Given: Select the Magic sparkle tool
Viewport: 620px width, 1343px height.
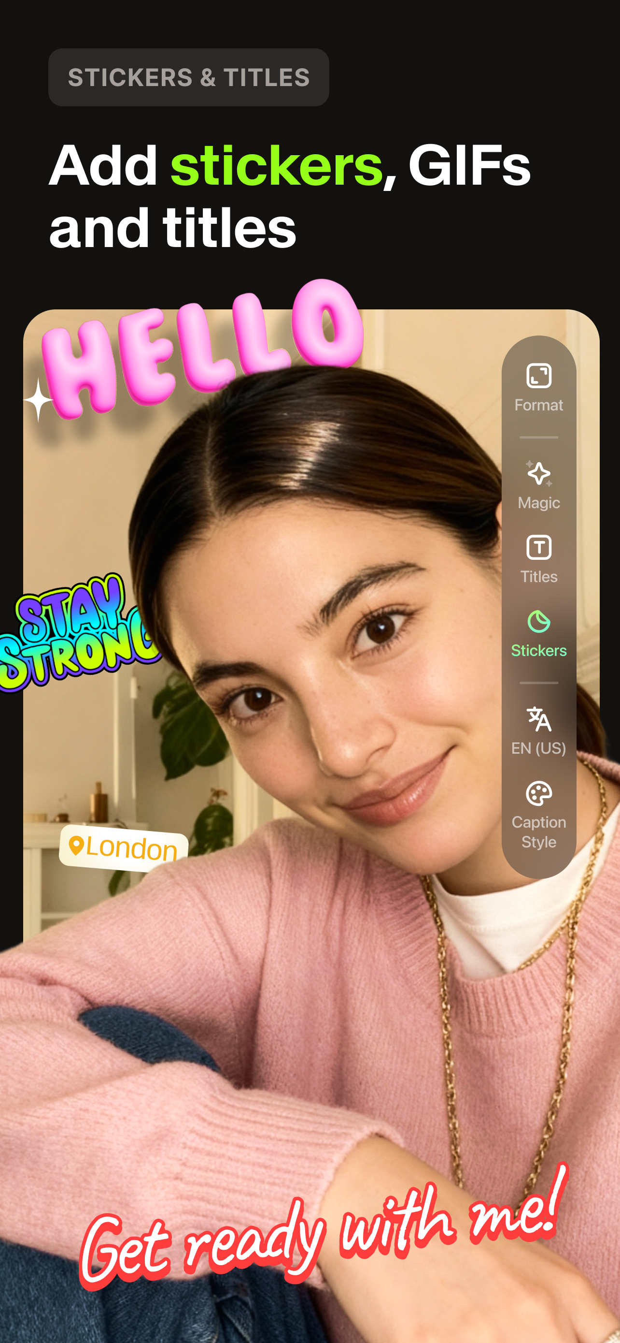Looking at the screenshot, I should coord(538,485).
